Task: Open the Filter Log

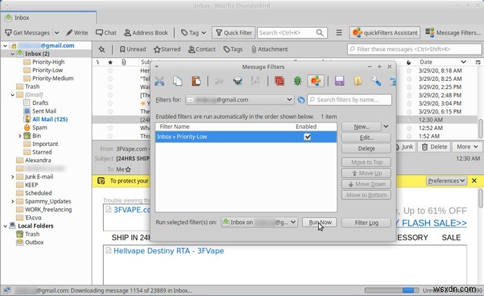Action: 366,223
